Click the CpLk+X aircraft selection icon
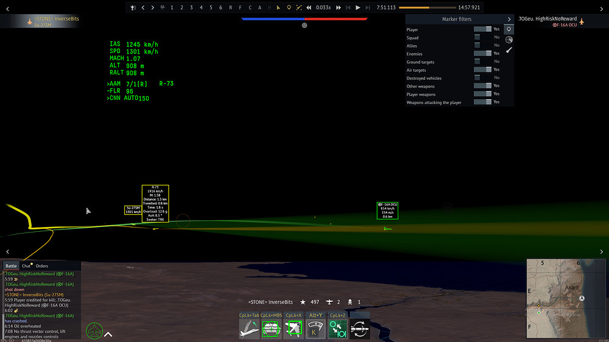The width and height of the screenshot is (609, 342). pos(294,329)
